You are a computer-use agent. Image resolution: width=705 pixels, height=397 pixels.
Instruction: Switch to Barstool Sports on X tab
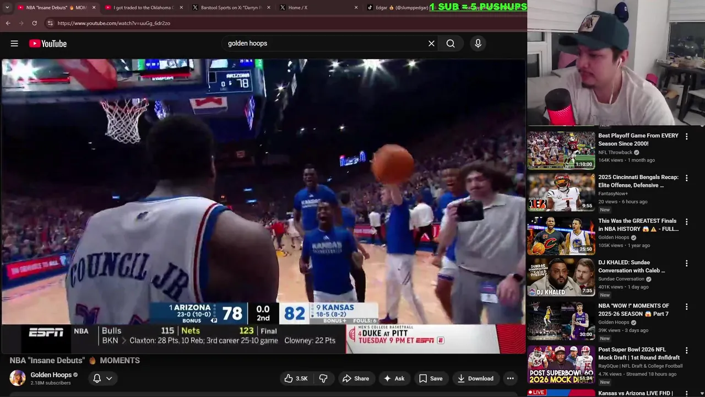[231, 8]
